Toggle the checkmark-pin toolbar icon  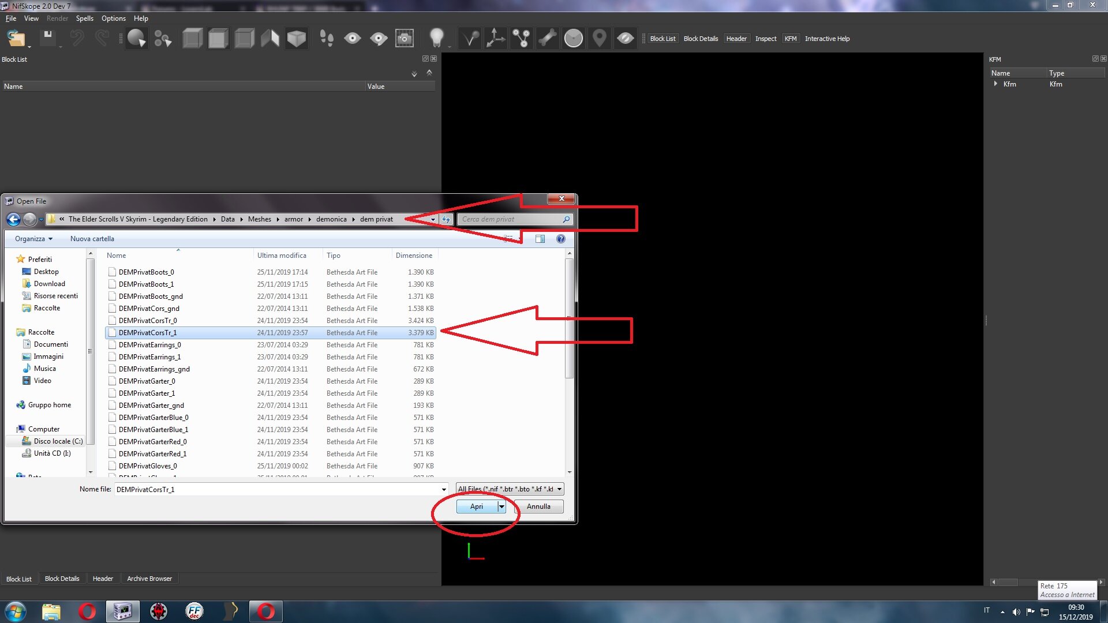470,39
